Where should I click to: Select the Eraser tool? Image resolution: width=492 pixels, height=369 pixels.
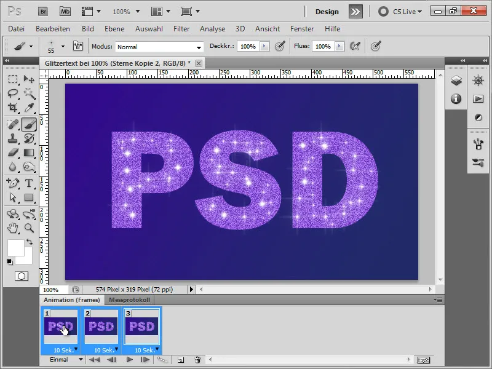pos(13,153)
